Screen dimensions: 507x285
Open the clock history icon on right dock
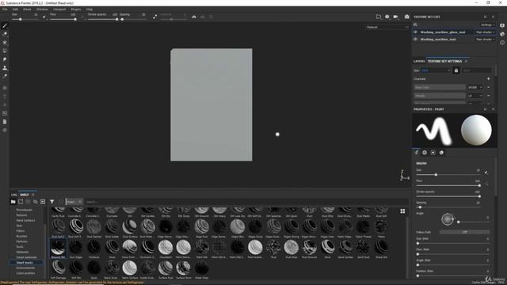502,42
